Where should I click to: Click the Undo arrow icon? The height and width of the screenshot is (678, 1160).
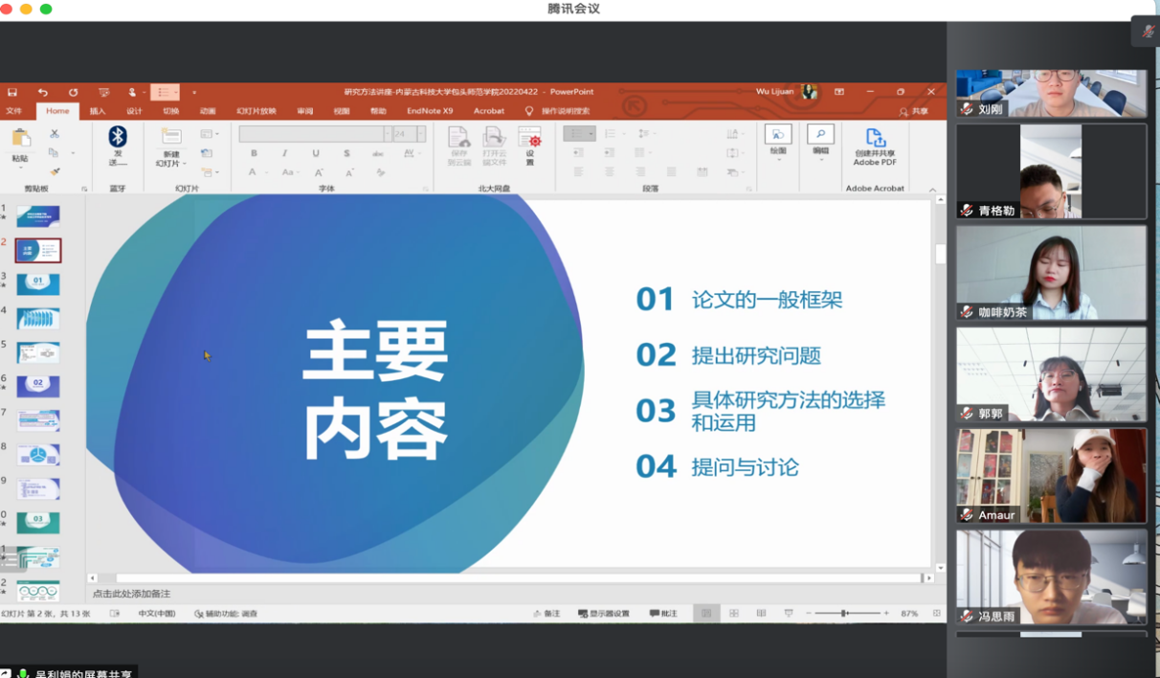coord(42,92)
